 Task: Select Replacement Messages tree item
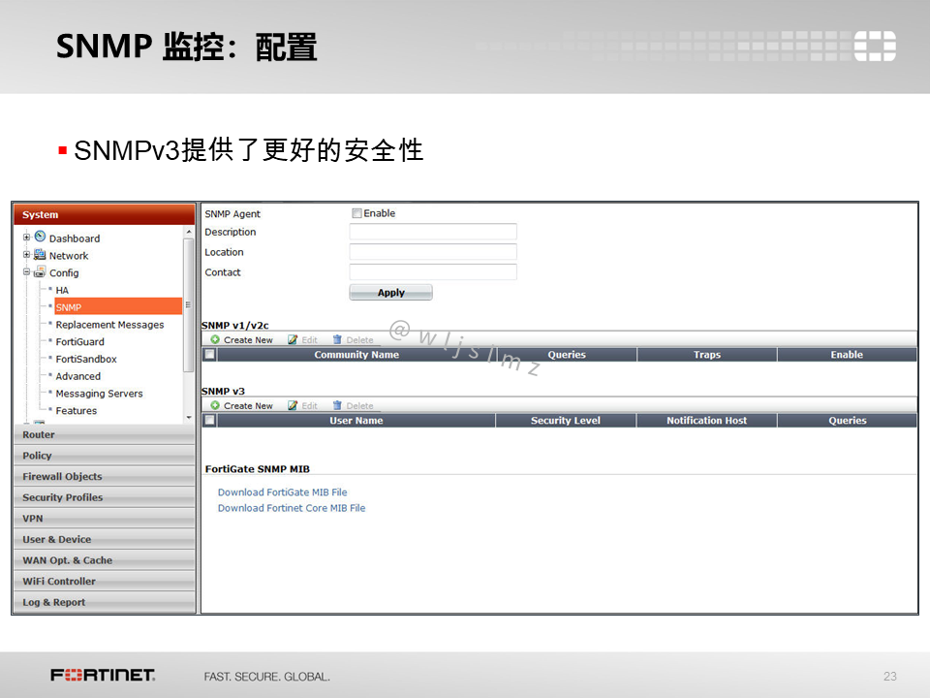tap(109, 325)
